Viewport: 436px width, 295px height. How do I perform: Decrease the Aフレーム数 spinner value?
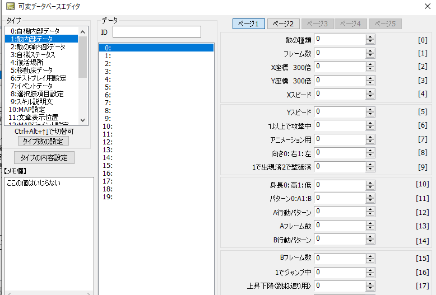coord(370,228)
